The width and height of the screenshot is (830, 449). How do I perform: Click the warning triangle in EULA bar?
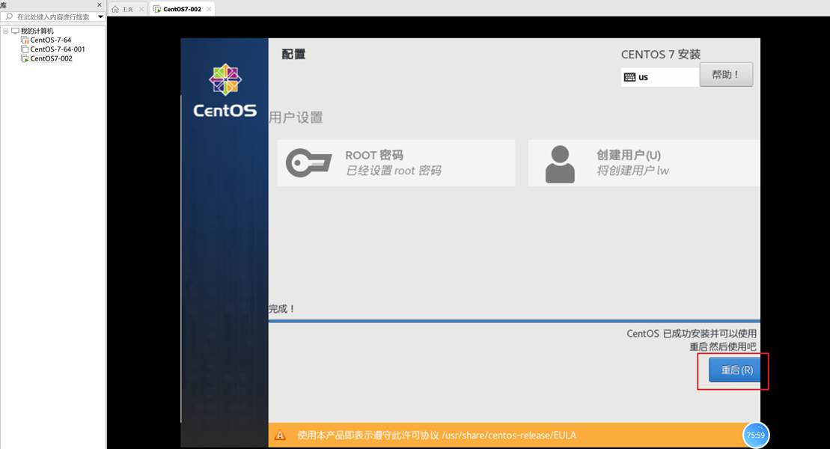[x=280, y=436]
